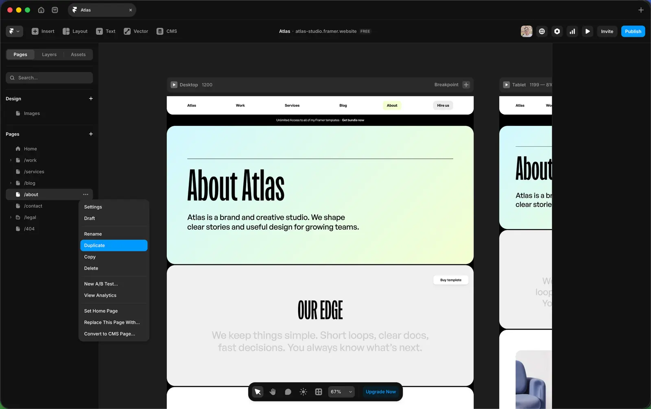This screenshot has height=409, width=651.
Task: Expand the /legal folder
Action: click(x=11, y=218)
